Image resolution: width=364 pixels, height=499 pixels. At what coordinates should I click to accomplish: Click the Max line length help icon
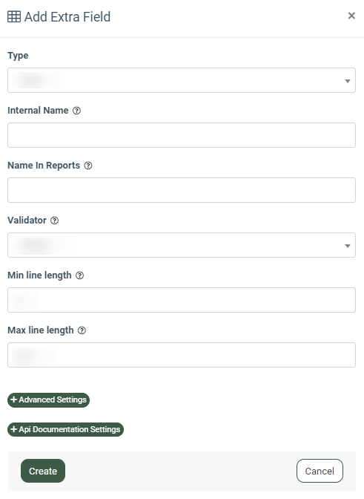82,330
